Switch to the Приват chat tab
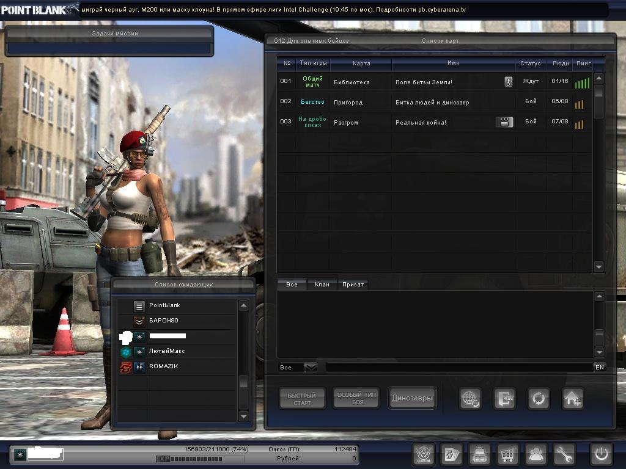This screenshot has width=626, height=469. click(353, 285)
